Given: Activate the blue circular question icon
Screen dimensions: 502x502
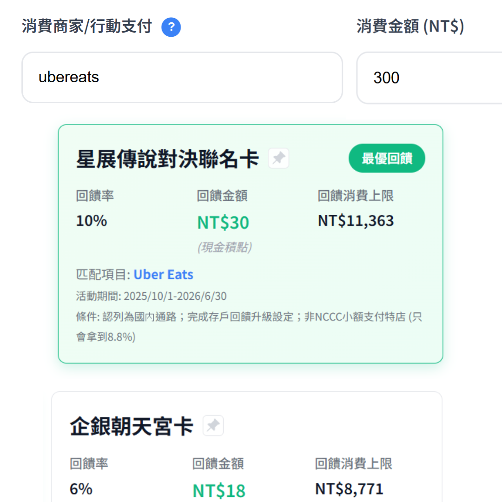Looking at the screenshot, I should 171,27.
